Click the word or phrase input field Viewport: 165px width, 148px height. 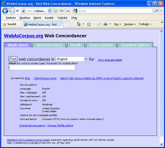tap(42, 68)
